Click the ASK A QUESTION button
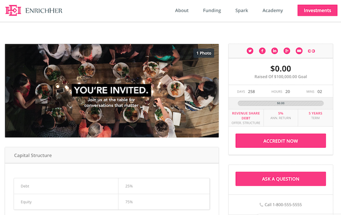The image size is (341, 215). 281,179
